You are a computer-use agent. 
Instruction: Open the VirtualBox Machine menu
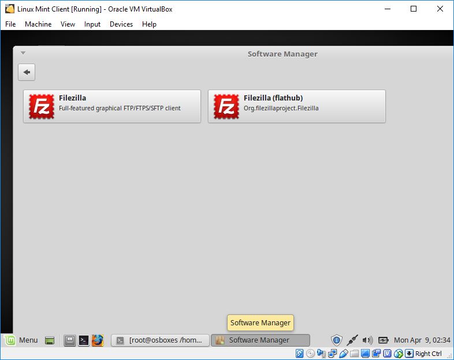pos(38,24)
